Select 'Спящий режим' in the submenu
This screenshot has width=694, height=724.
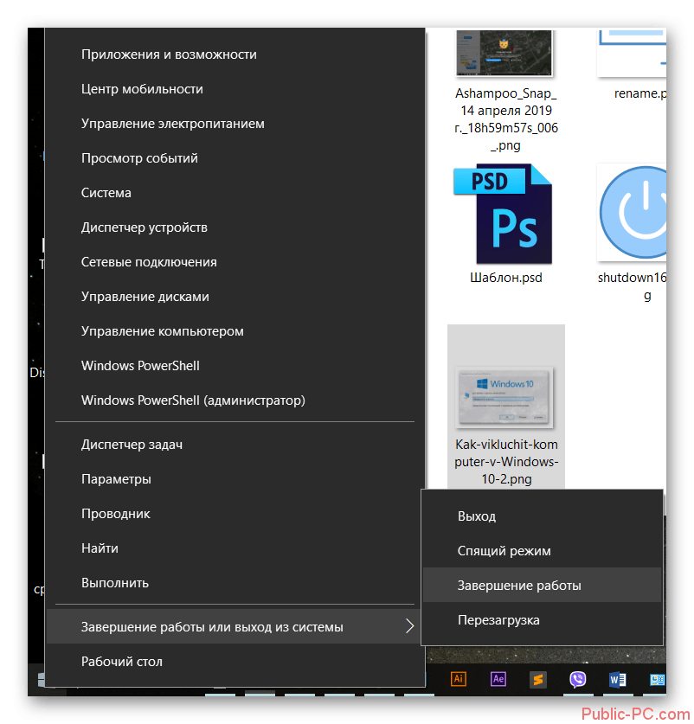(504, 551)
